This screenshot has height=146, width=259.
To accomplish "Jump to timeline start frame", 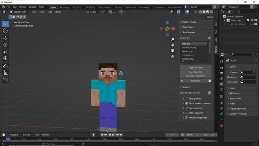I will 102,135.
